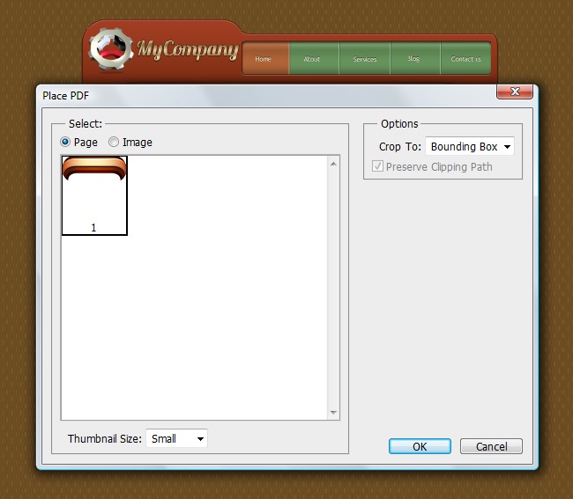The width and height of the screenshot is (573, 499).
Task: Click the MyCompany title text
Action: point(188,49)
